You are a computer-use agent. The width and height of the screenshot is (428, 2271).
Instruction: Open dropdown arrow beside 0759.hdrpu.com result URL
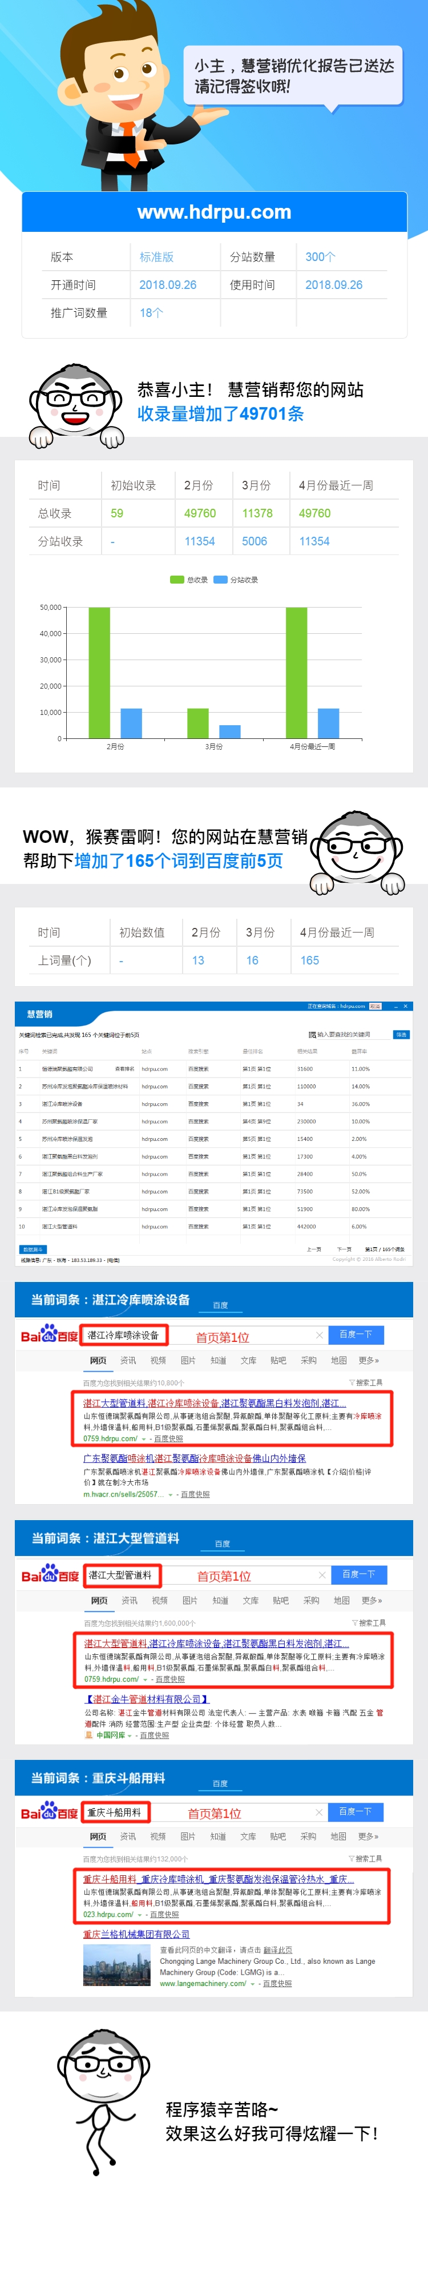tap(144, 1439)
